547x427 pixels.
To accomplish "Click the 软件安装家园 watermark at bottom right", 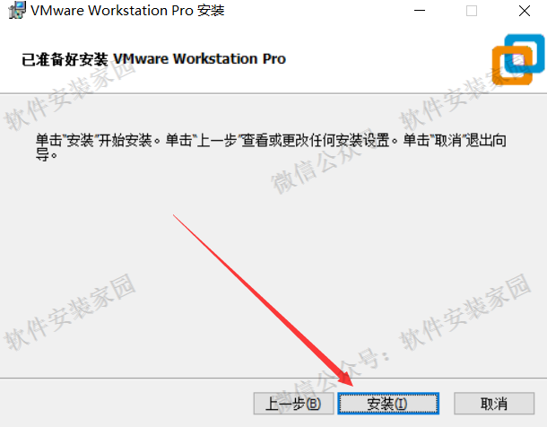I will pos(465,312).
